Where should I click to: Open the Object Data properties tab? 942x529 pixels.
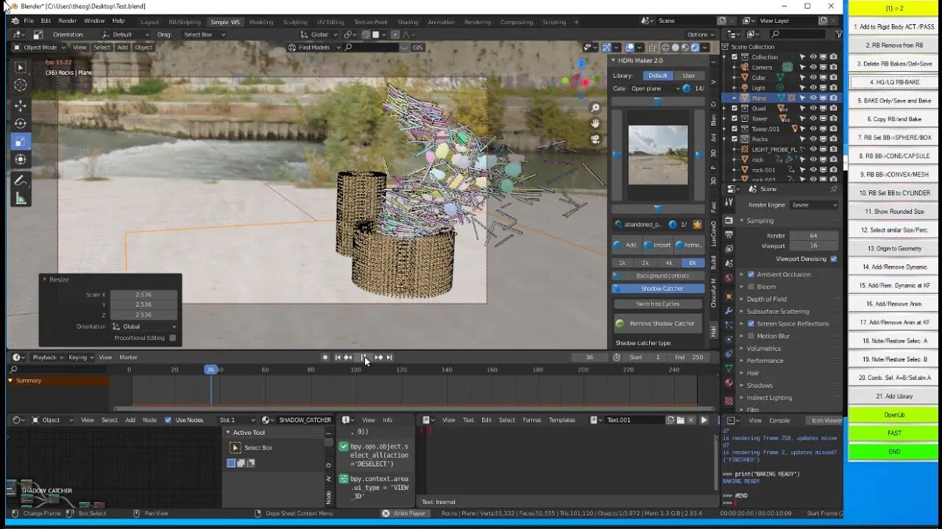click(x=729, y=368)
